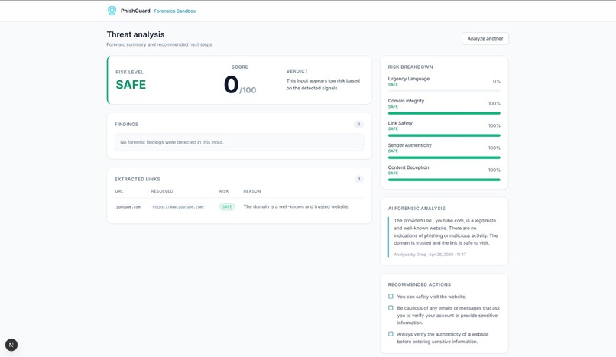Click the Sender Authenticity progress bar
This screenshot has width=616, height=357.
coord(444,157)
